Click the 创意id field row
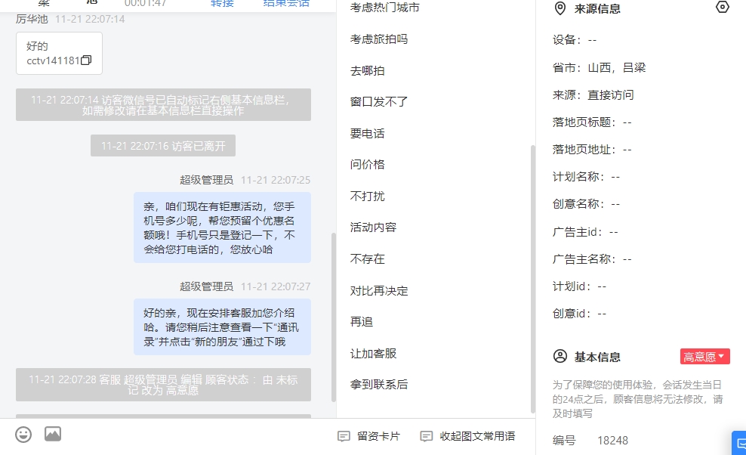 click(x=579, y=314)
